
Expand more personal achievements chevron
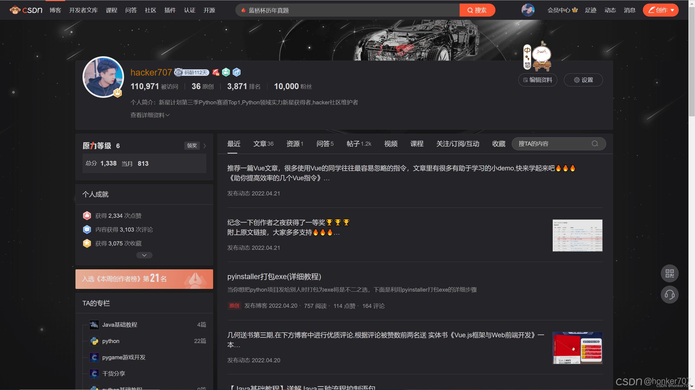coord(144,255)
